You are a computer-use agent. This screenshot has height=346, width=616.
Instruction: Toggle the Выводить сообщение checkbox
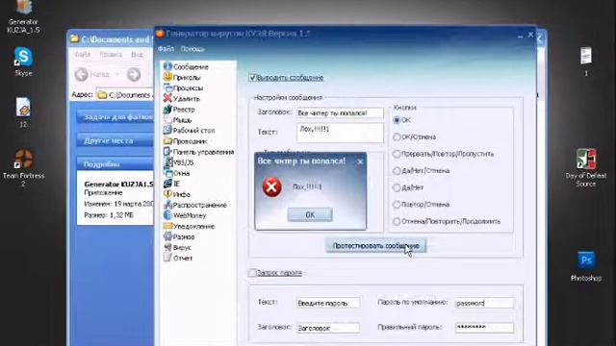(x=252, y=77)
